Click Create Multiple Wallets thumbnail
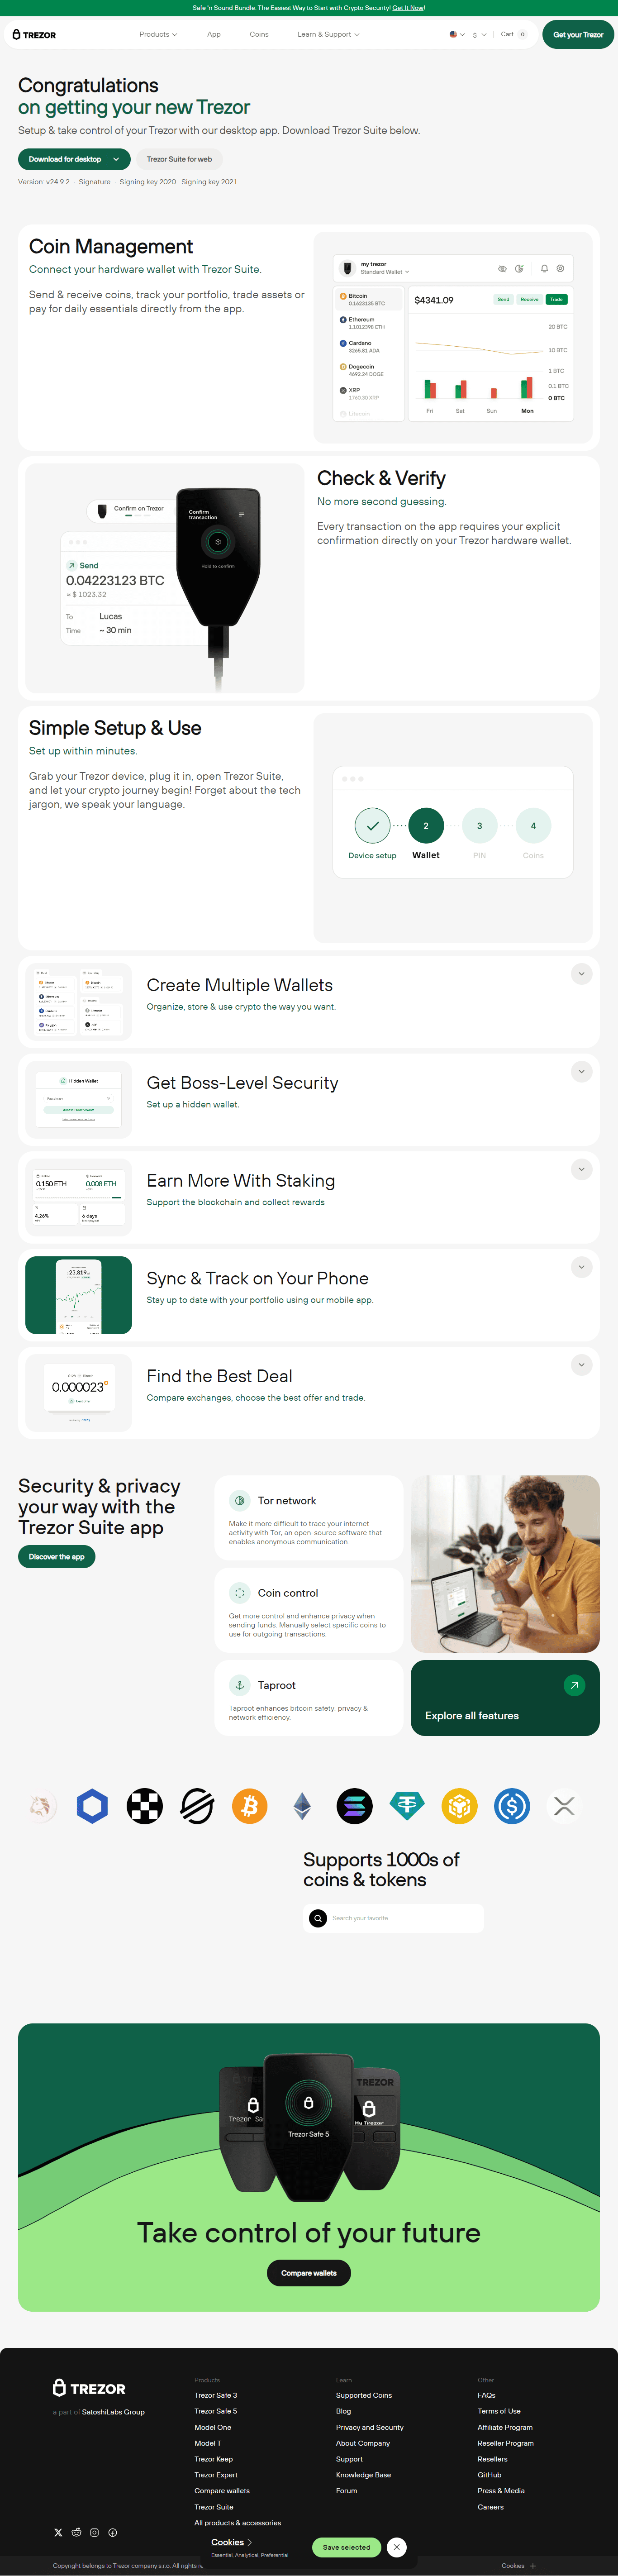 pyautogui.click(x=78, y=1002)
